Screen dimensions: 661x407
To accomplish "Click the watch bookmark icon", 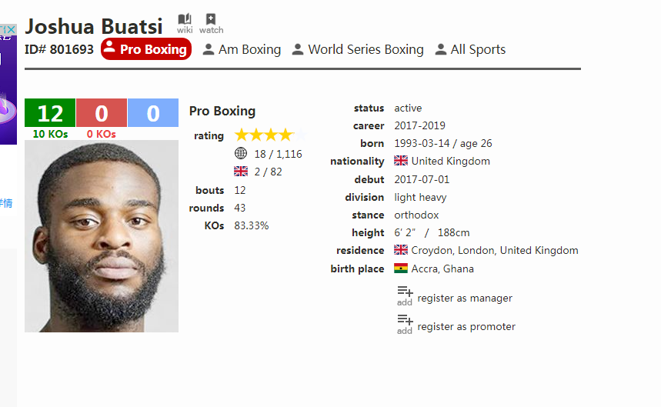I will 211,19.
